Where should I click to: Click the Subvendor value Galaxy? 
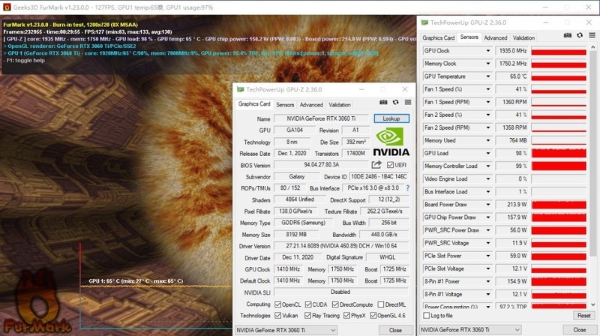296,177
